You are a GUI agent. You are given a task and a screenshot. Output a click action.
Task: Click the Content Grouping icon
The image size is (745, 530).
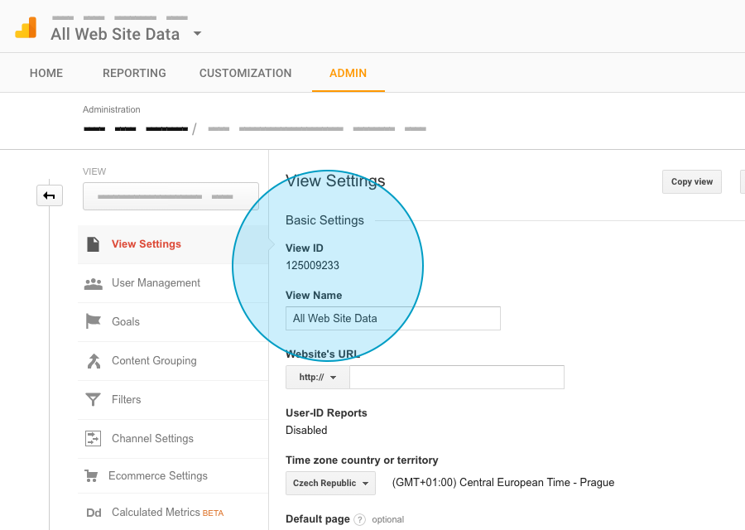click(x=94, y=361)
